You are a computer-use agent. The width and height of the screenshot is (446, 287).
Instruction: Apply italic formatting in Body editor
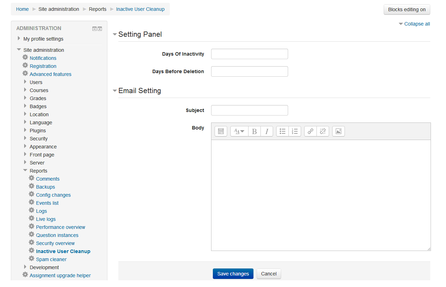[x=267, y=131]
